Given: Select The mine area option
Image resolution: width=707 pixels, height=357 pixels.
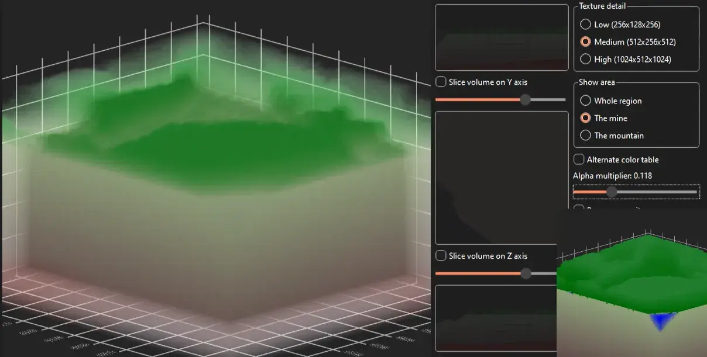Looking at the screenshot, I should tap(585, 118).
